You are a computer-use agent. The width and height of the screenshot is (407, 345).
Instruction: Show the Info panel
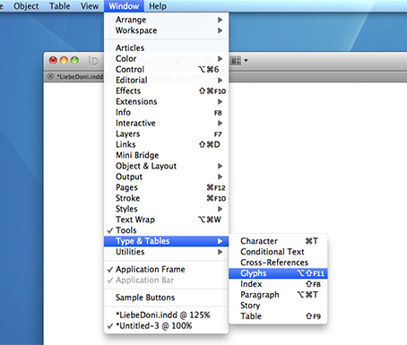[x=166, y=112]
